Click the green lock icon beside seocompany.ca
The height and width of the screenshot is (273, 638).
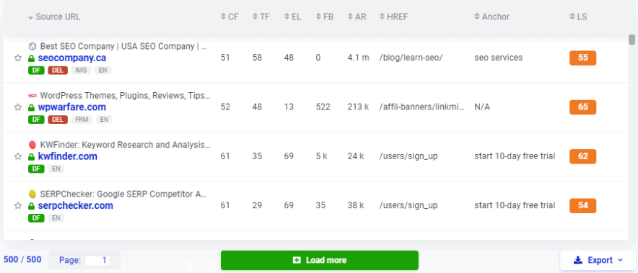click(x=31, y=58)
